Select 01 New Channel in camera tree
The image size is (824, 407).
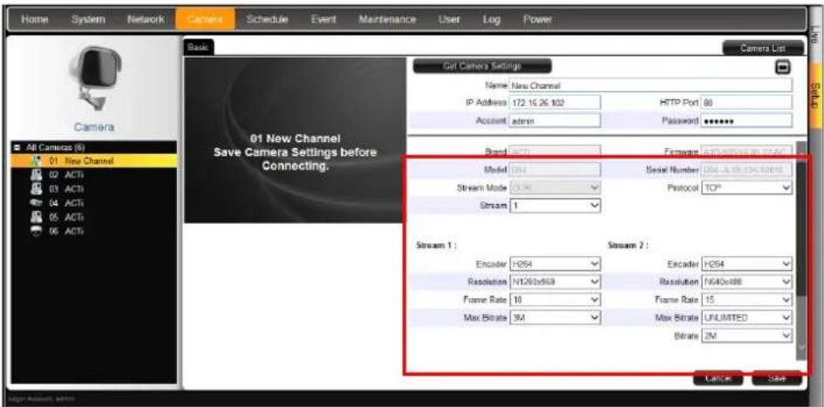93,160
